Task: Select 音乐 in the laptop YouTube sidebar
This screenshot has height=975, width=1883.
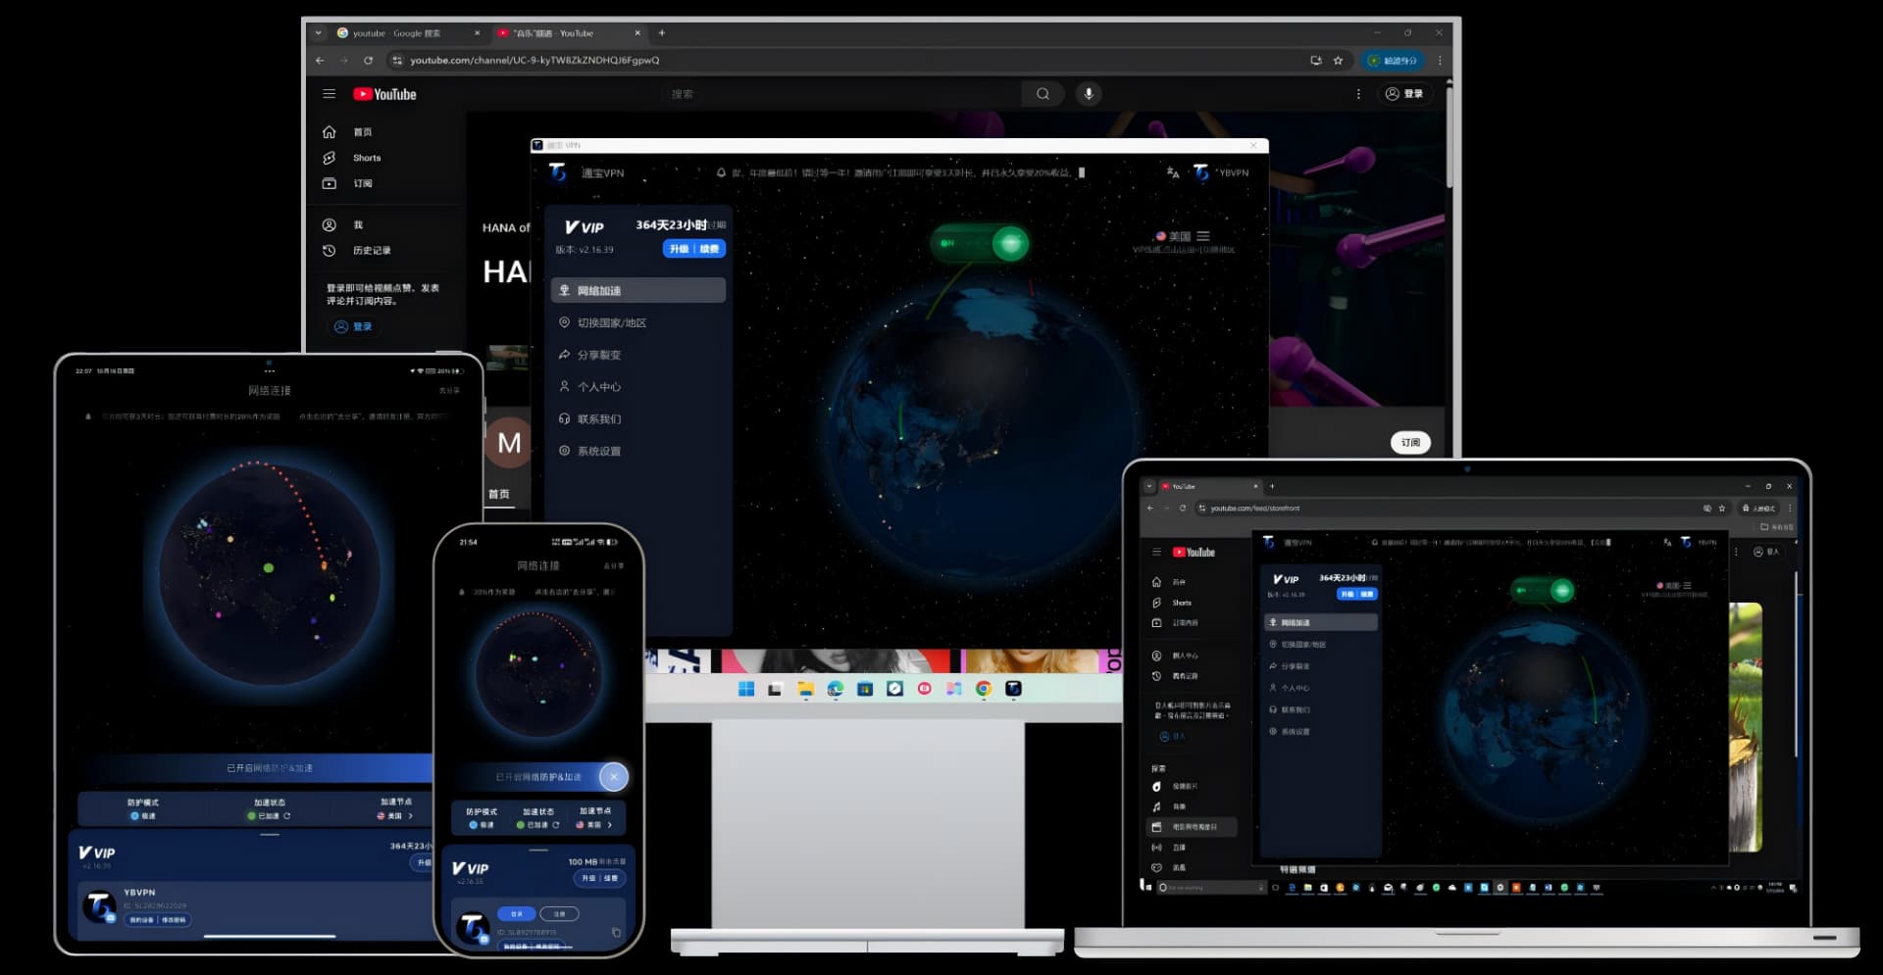Action: tap(1178, 806)
